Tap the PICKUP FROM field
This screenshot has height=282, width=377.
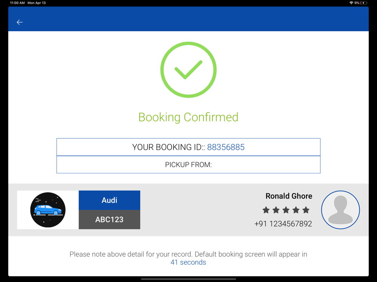click(188, 165)
